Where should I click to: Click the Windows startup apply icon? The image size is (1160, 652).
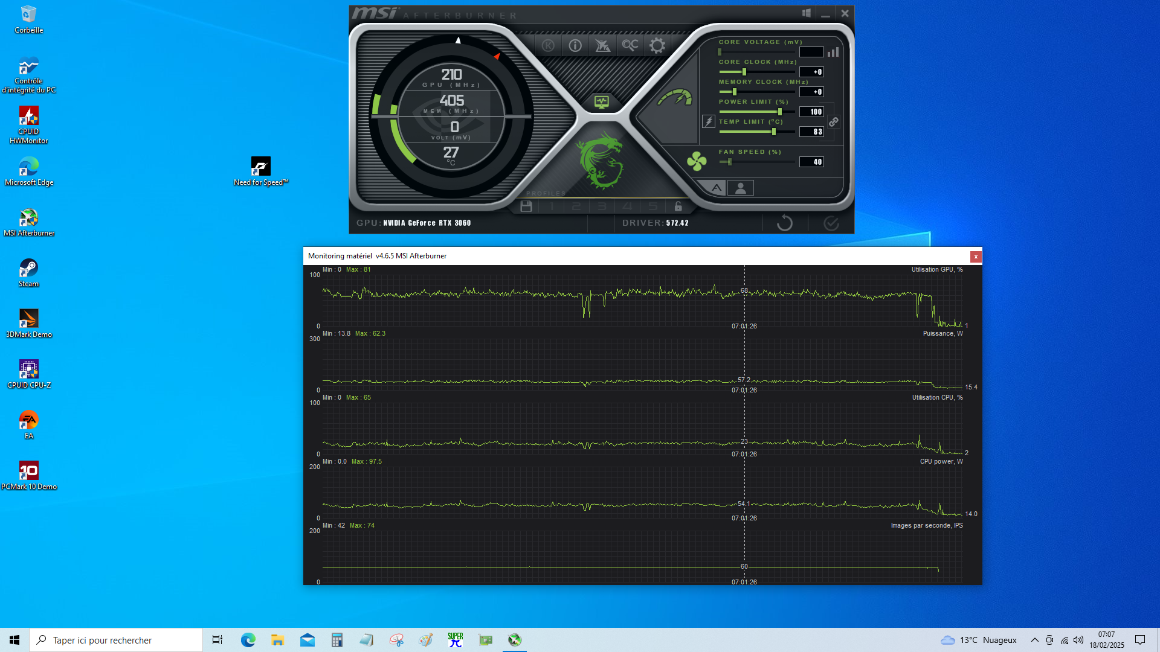(806, 13)
